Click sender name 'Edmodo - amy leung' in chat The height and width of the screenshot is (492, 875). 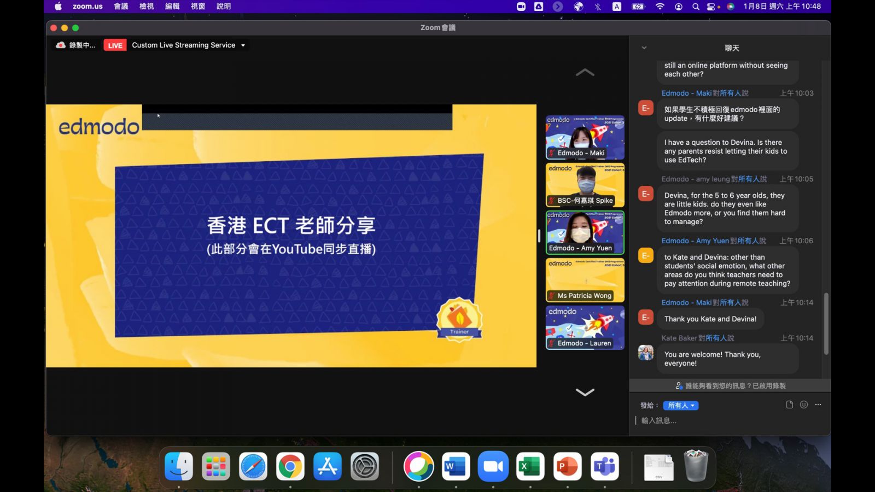(x=696, y=179)
